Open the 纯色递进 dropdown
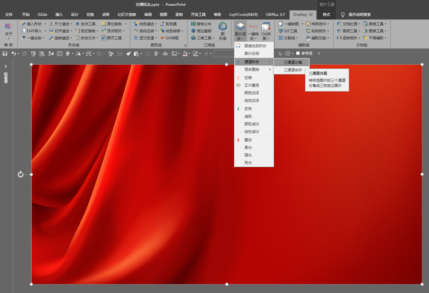429x293 pixels. tap(156, 24)
